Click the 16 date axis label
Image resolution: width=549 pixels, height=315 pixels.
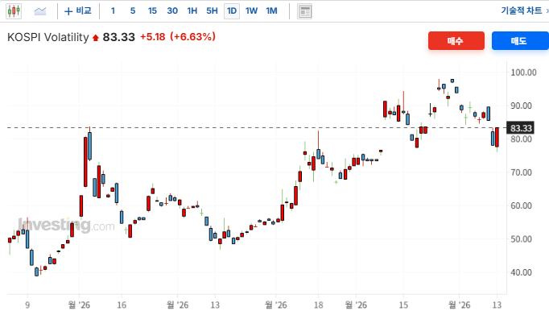(x=122, y=305)
